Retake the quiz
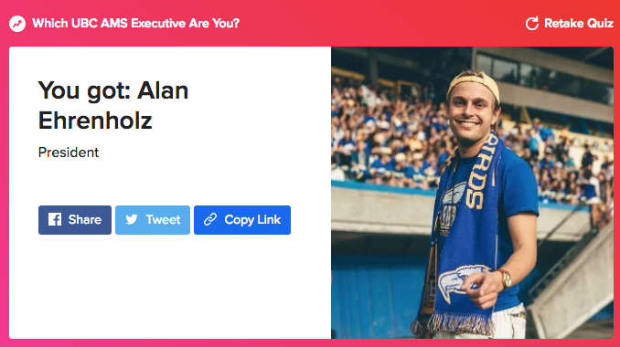620x347 pixels. [x=569, y=24]
